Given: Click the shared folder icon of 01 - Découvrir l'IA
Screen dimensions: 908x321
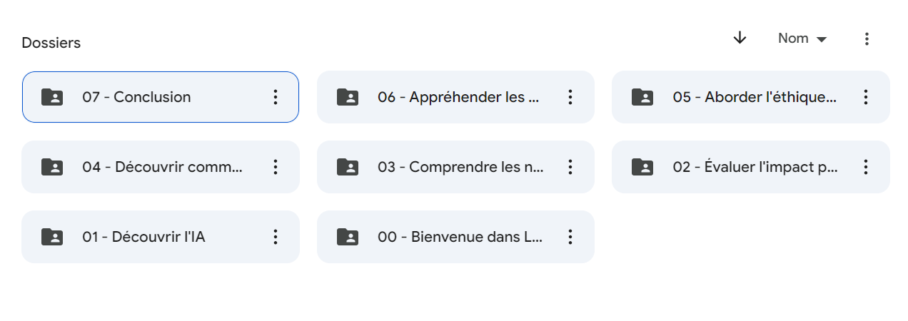Looking at the screenshot, I should click(x=52, y=237).
